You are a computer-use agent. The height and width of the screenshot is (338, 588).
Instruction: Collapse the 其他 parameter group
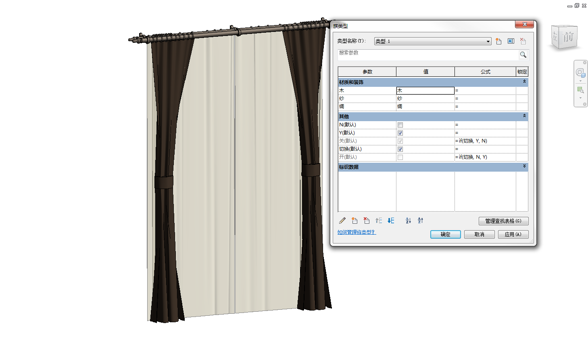click(x=524, y=116)
